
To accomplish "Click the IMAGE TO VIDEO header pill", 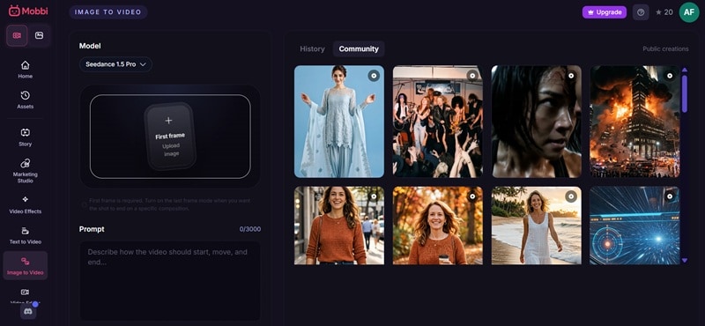I will point(108,12).
